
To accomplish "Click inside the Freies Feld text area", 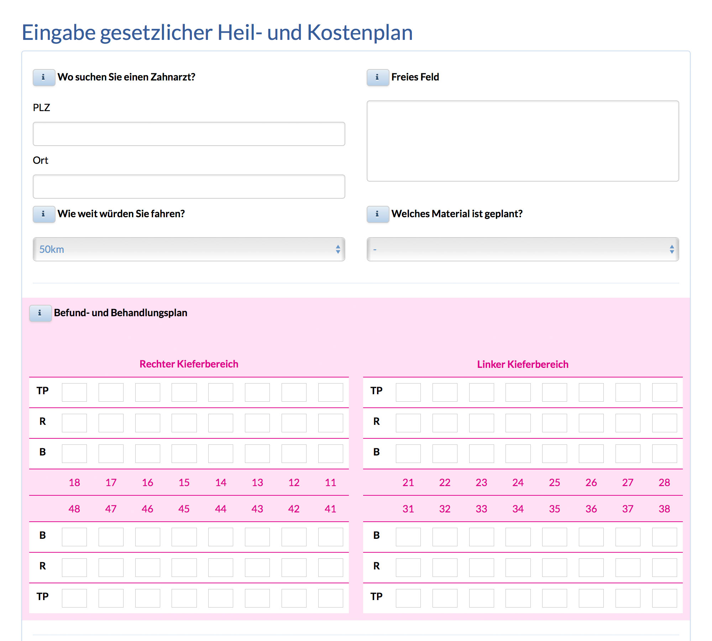I will (x=523, y=141).
